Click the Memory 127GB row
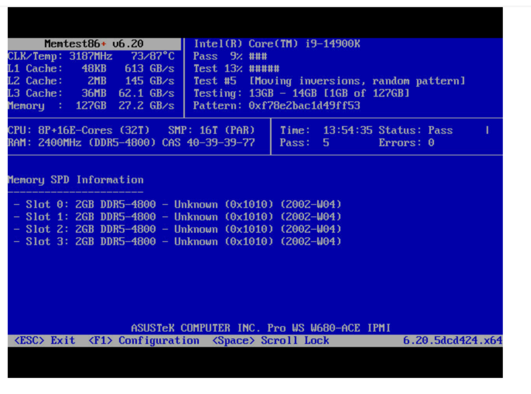The height and width of the screenshot is (394, 531). coord(91,106)
